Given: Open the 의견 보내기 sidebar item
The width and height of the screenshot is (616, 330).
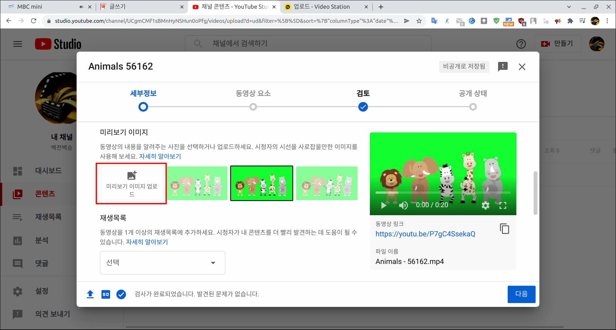Looking at the screenshot, I should pyautogui.click(x=52, y=314).
